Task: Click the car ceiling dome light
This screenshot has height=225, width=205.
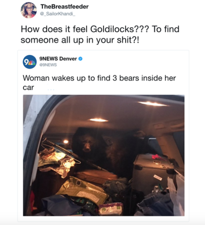Action: click(98, 120)
